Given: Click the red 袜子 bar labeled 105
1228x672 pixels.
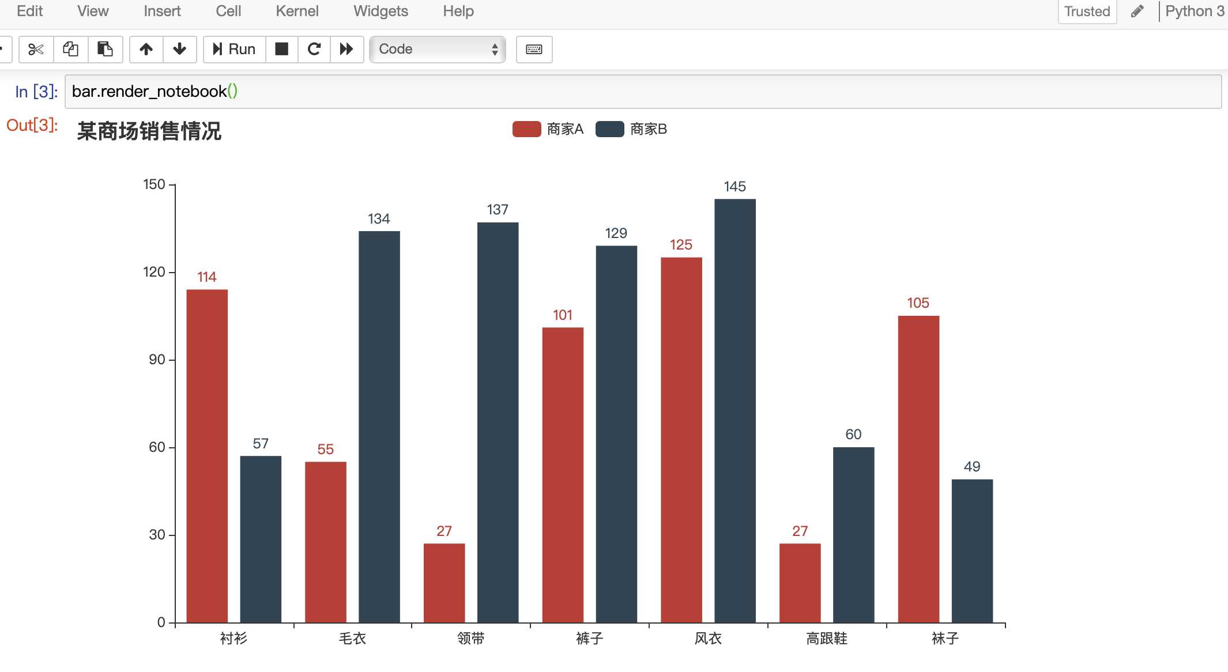Looking at the screenshot, I should (919, 469).
